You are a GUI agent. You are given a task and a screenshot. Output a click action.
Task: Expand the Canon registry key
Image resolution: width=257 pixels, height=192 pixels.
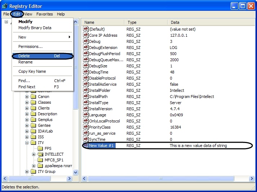pyautogui.click(x=27, y=97)
